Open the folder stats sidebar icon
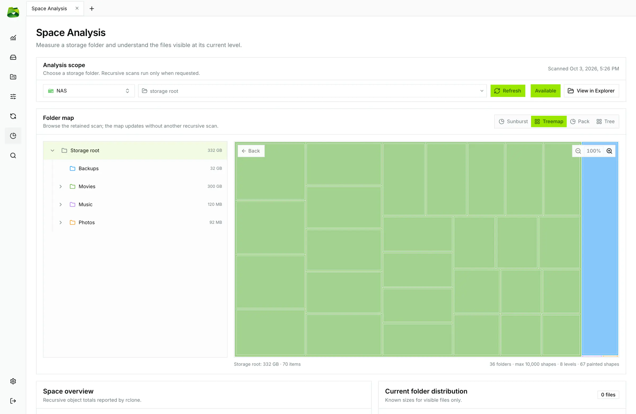This screenshot has height=414, width=636. 13,77
